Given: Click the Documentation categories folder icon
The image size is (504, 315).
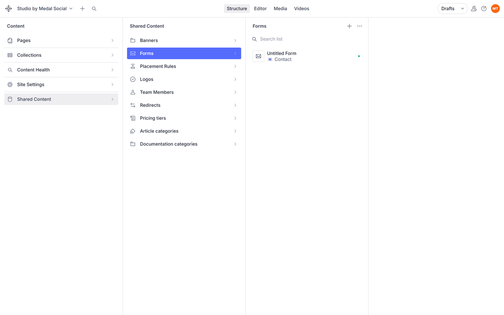Looking at the screenshot, I should 133,144.
